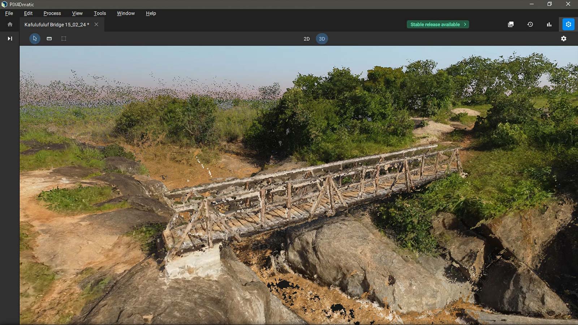Select the arrow selection tool

pos(35,39)
